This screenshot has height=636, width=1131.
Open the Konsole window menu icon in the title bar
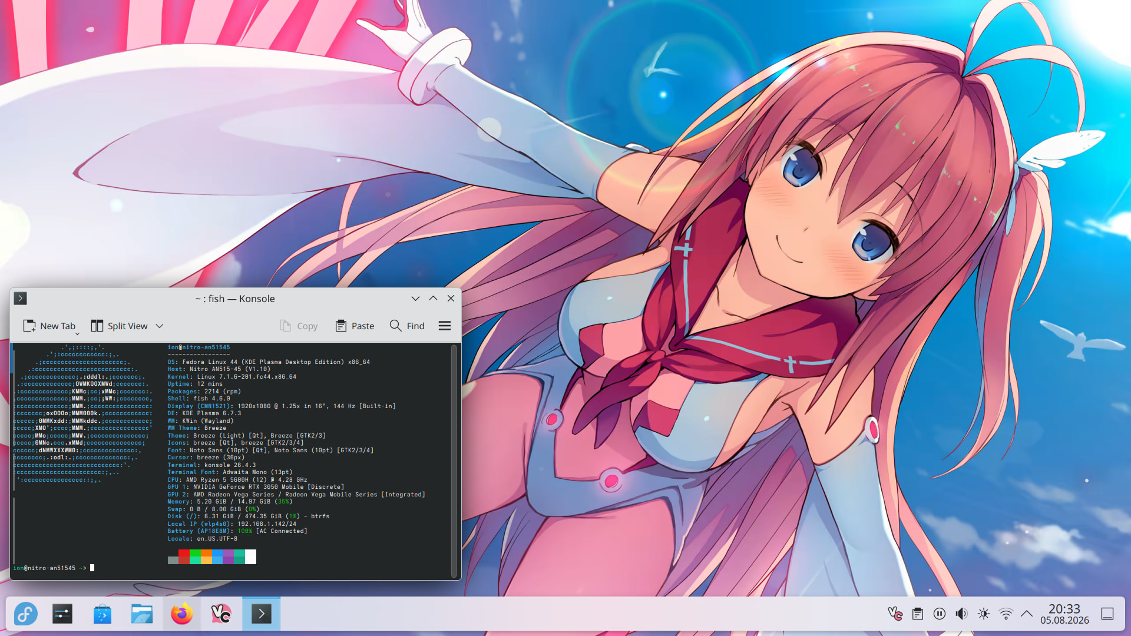tap(21, 299)
